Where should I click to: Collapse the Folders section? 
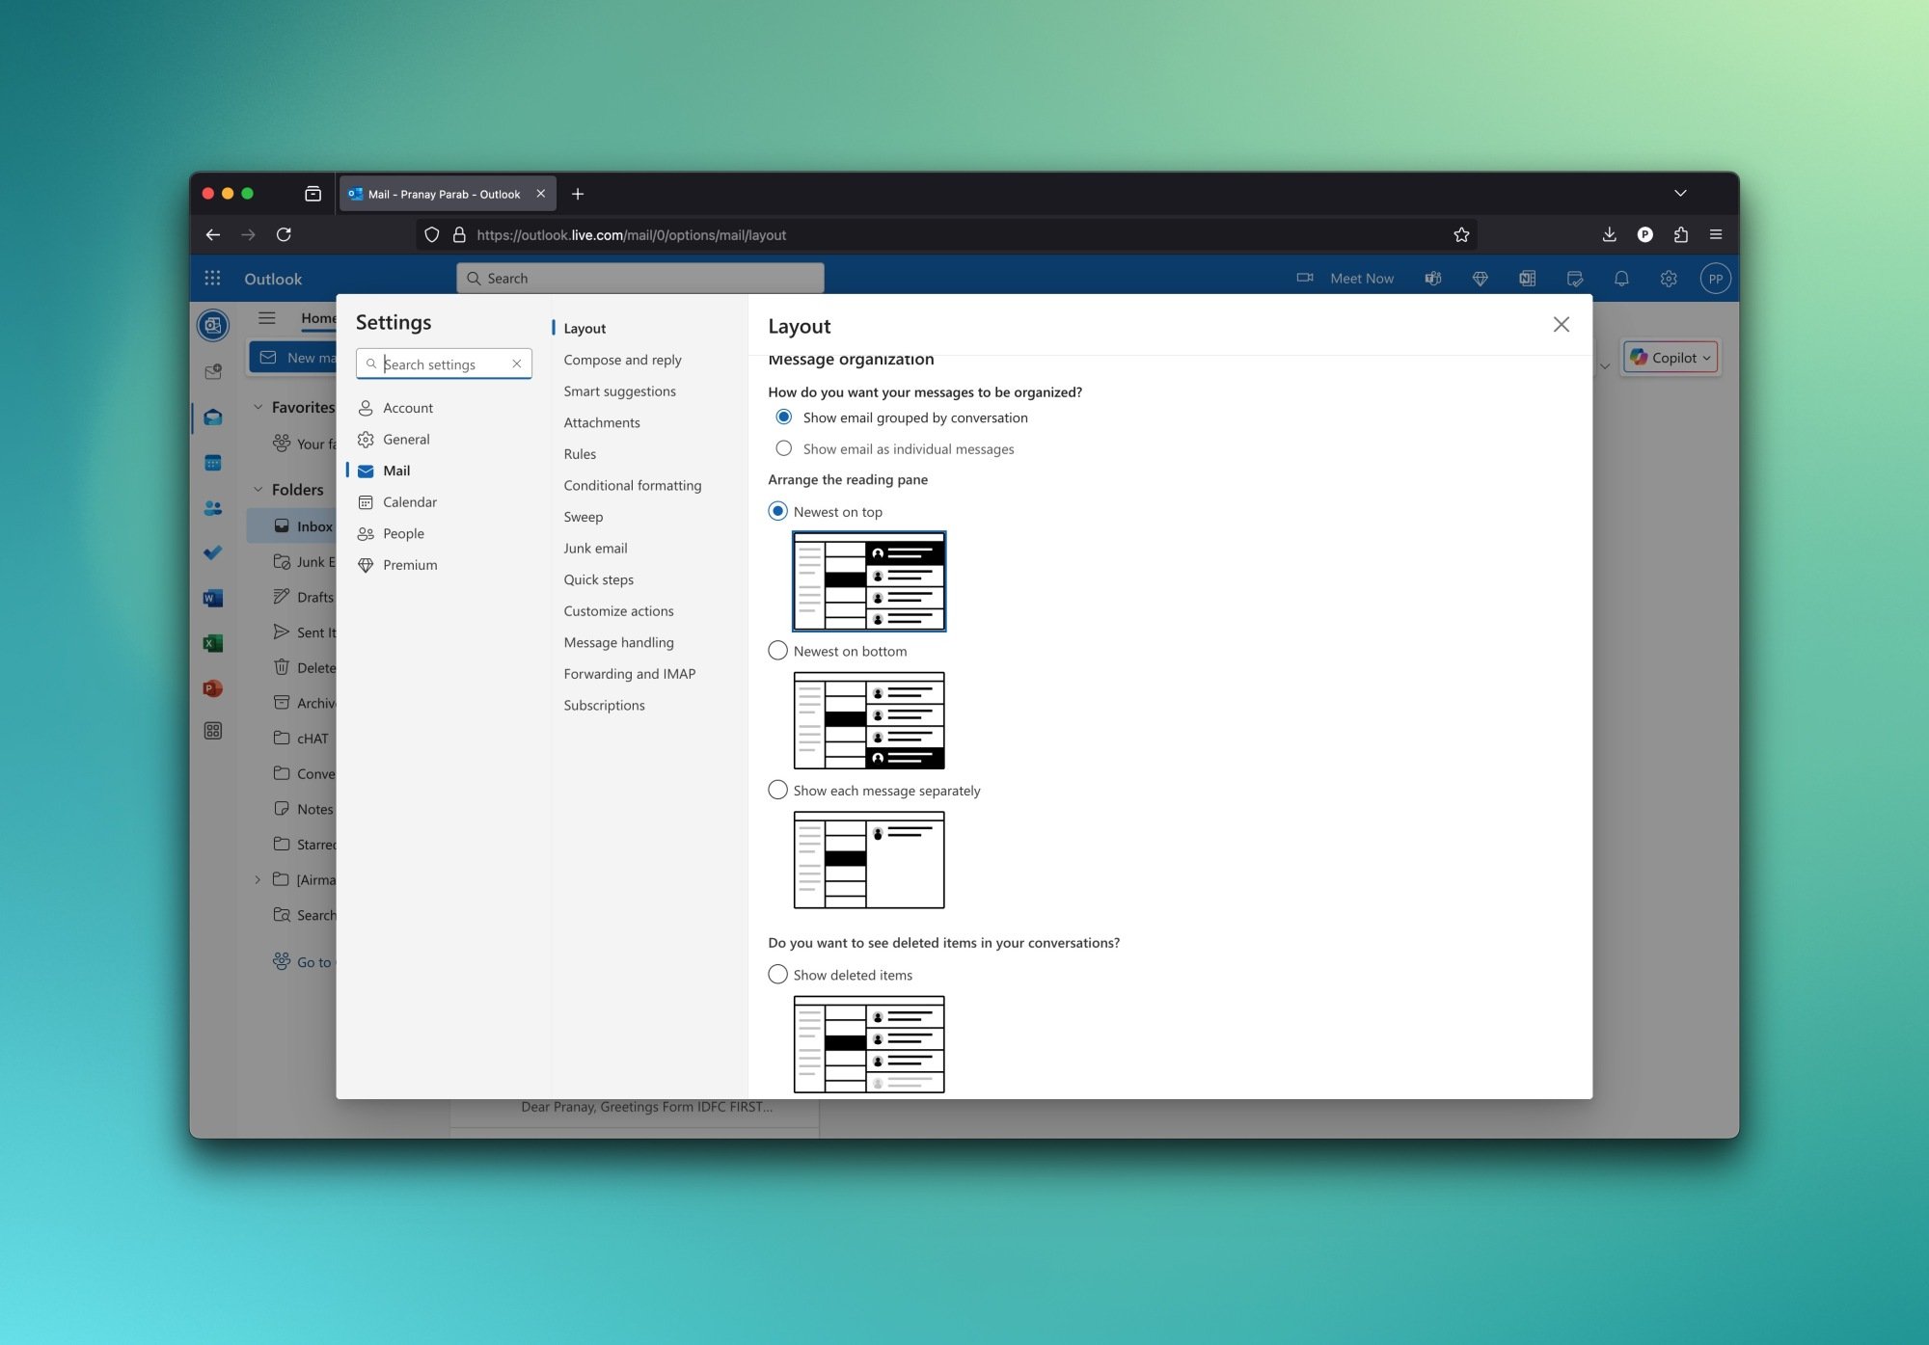tap(258, 489)
